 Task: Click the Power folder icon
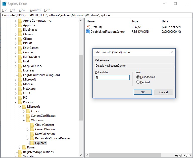tap(24, 147)
